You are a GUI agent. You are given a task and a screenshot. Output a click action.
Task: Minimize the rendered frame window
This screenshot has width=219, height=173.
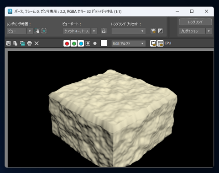tap(177, 11)
